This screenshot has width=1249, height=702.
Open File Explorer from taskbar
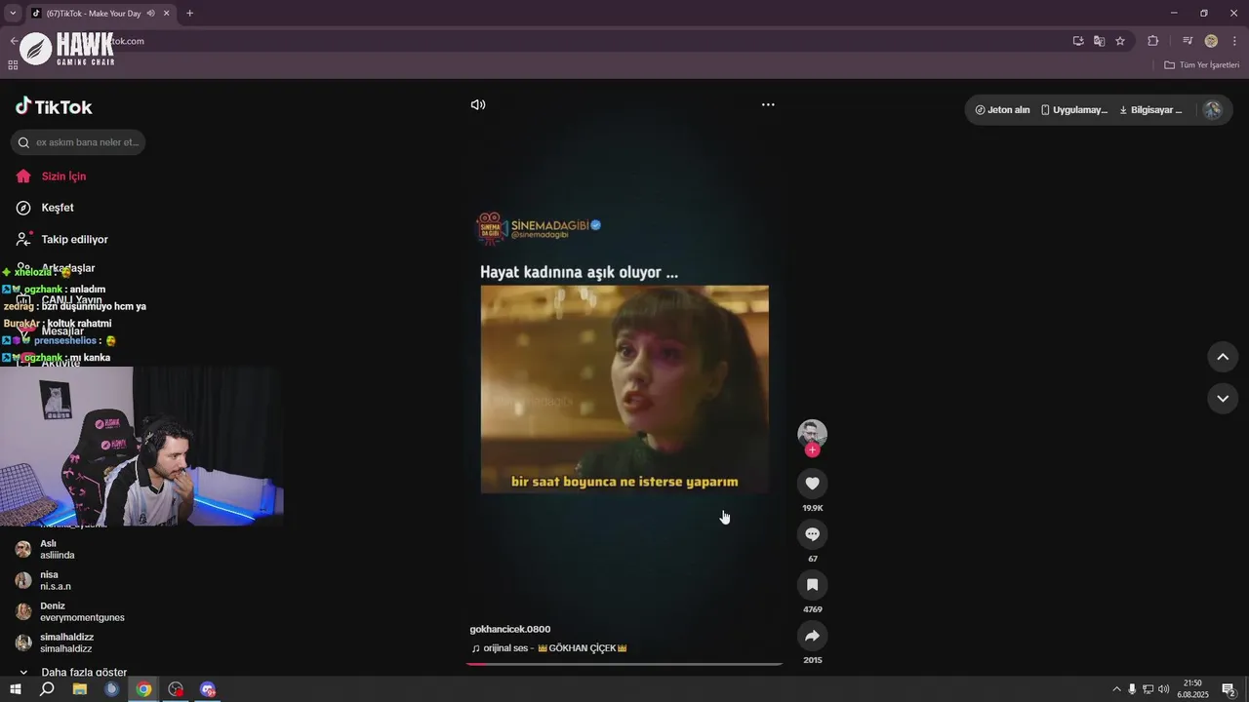pyautogui.click(x=80, y=689)
